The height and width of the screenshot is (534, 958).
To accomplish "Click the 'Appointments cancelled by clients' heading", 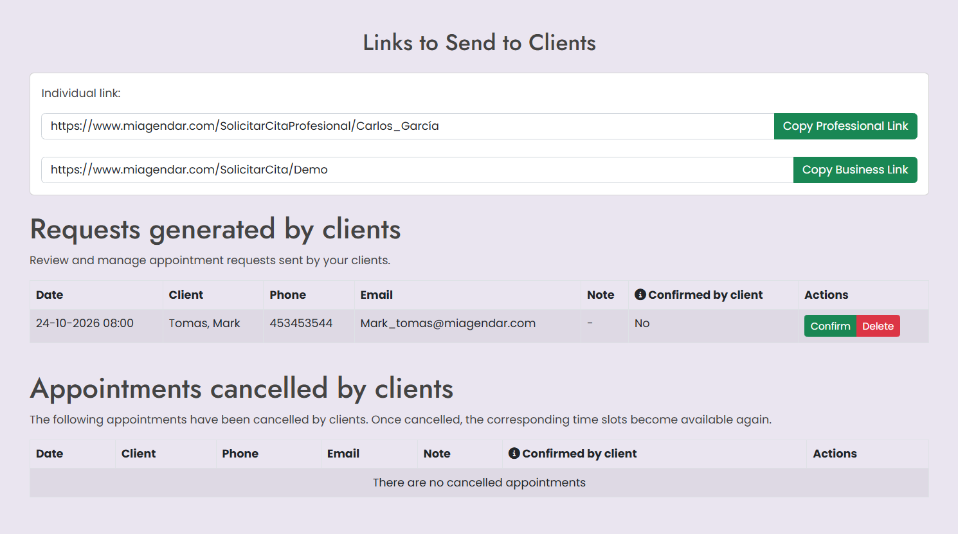I will (x=242, y=389).
